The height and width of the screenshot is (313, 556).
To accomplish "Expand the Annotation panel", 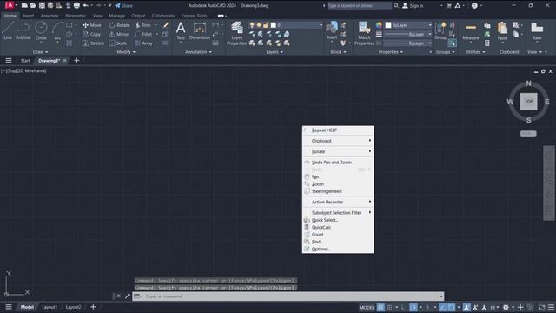I will tap(199, 52).
